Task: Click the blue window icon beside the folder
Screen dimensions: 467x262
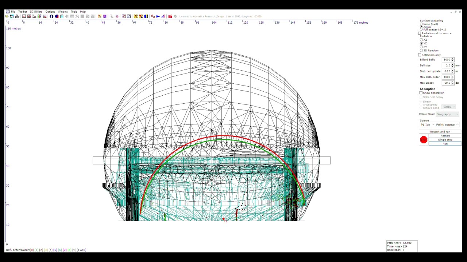Action: pyautogui.click(x=12, y=16)
